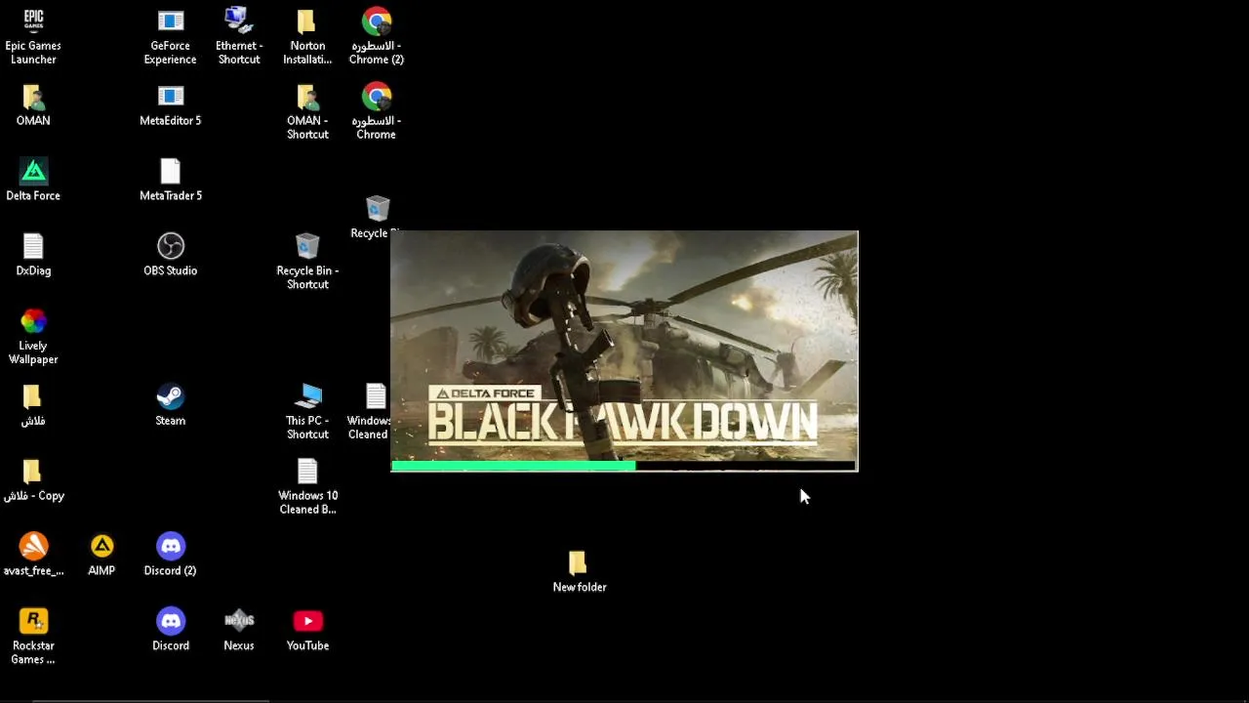Select the OMAN - Shortcut icon
The height and width of the screenshot is (703, 1249).
tap(307, 112)
